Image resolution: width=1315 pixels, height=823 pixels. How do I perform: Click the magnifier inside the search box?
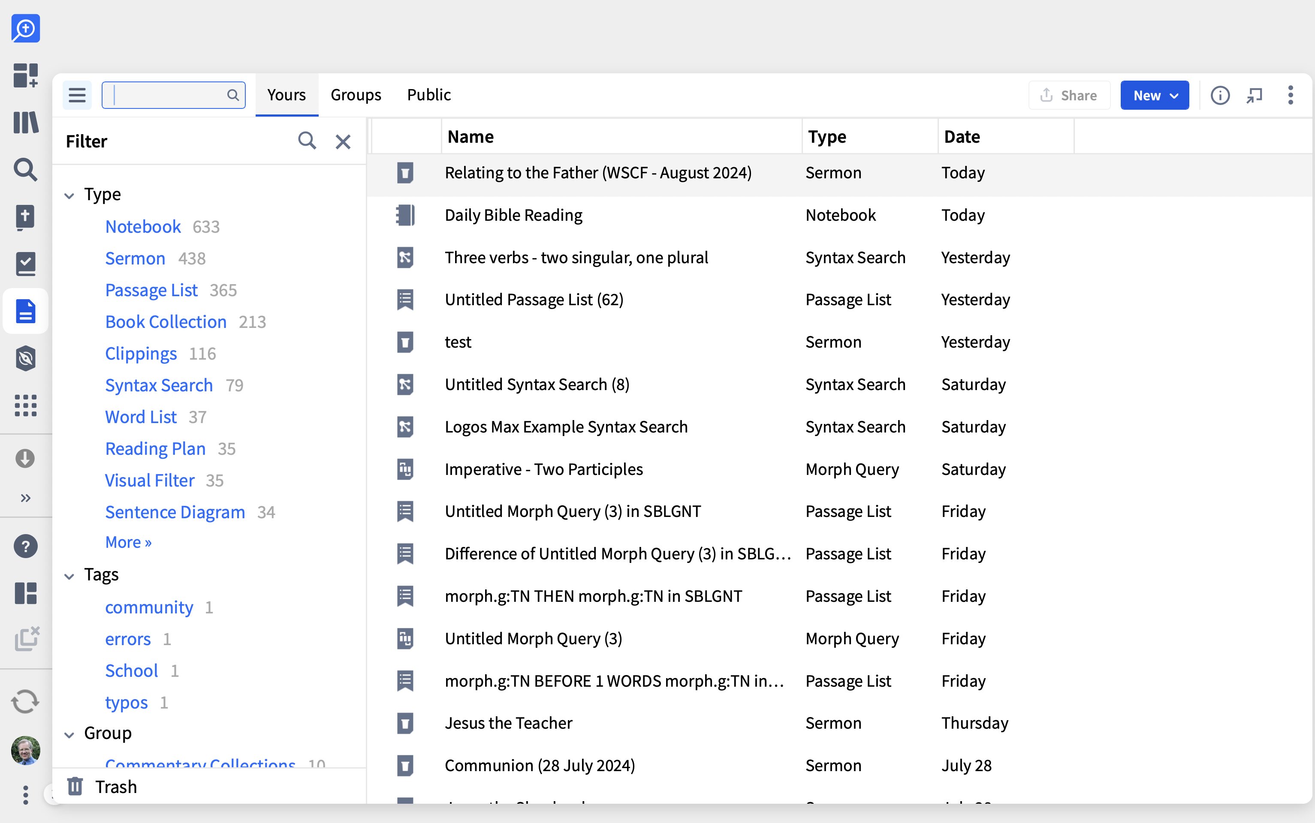click(233, 95)
